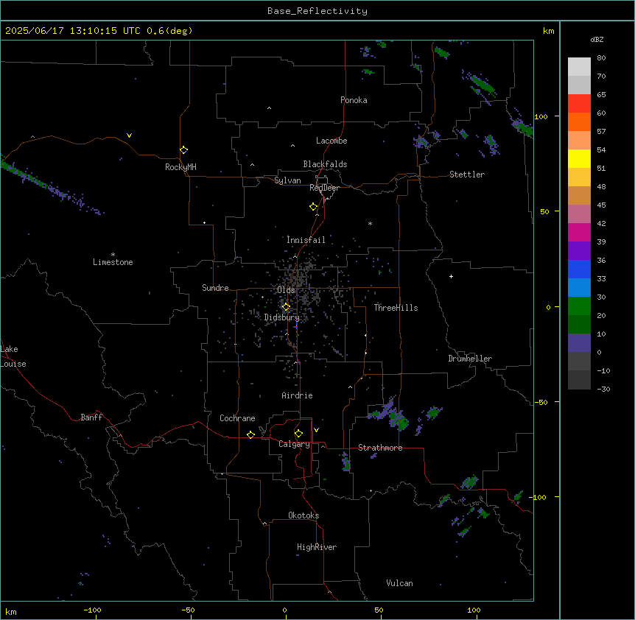Select the yellow 54 dBZ legend swatch
This screenshot has width=635, height=620.
579,158
